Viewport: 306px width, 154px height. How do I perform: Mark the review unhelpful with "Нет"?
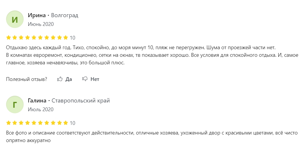[x=95, y=79]
